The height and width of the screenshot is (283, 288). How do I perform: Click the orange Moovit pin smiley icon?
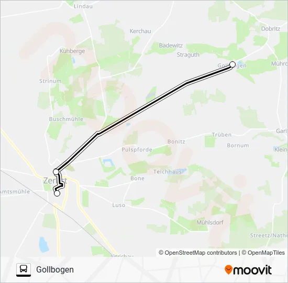(228, 270)
